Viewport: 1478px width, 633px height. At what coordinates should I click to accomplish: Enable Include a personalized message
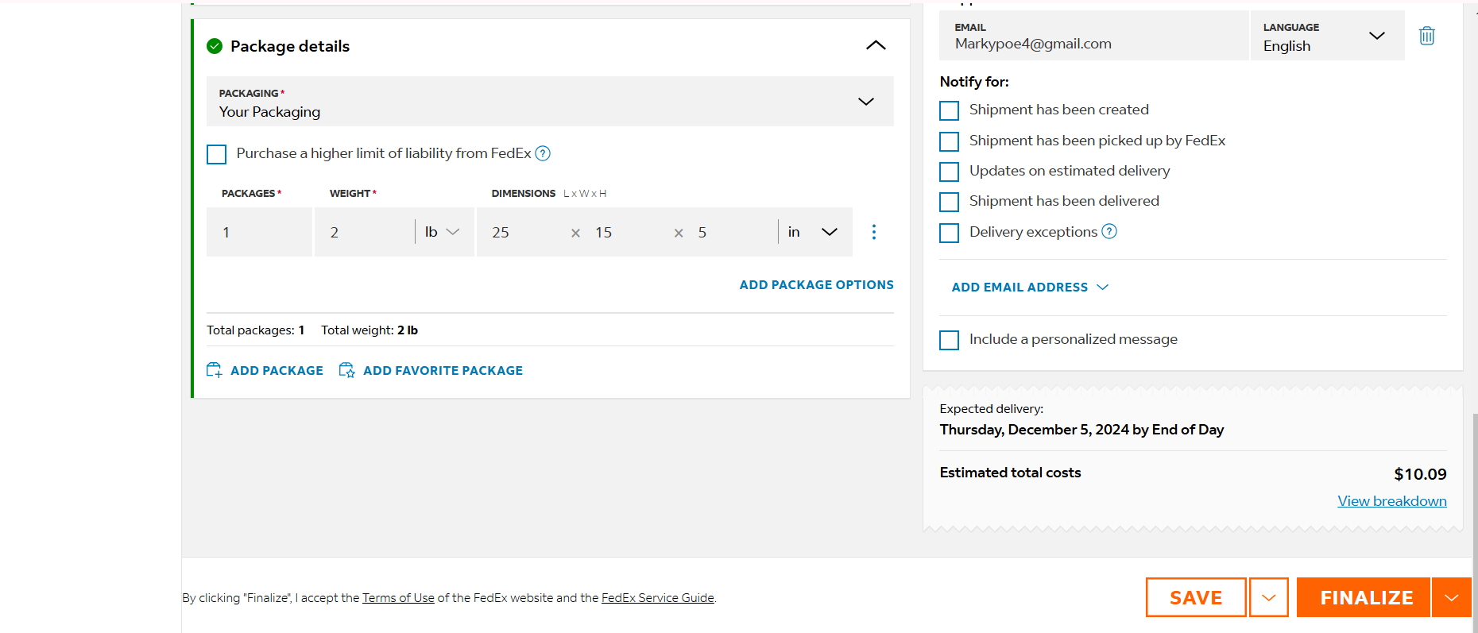coord(949,340)
